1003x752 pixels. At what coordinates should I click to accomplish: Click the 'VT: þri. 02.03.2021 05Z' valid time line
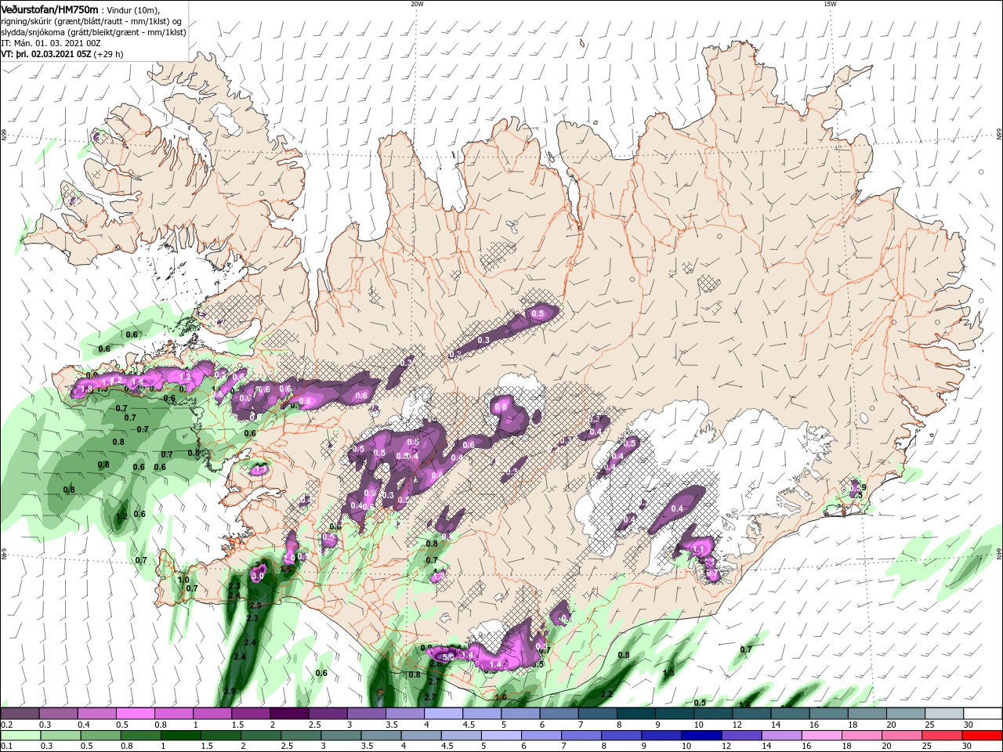[x=46, y=55]
